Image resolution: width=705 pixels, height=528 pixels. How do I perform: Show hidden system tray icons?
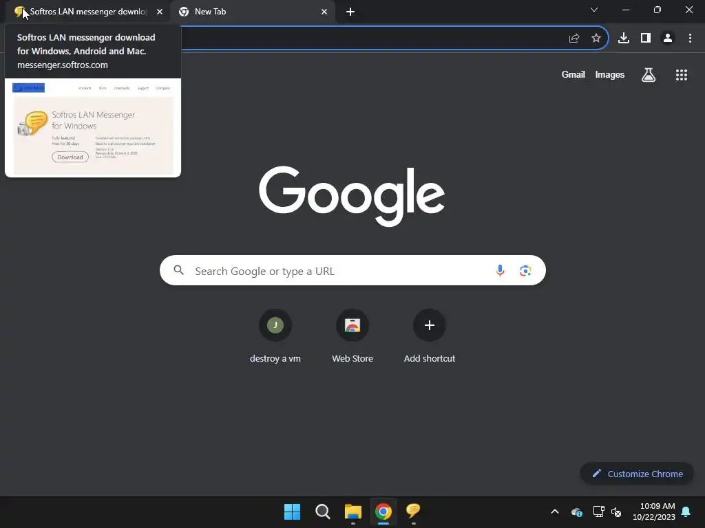click(555, 511)
